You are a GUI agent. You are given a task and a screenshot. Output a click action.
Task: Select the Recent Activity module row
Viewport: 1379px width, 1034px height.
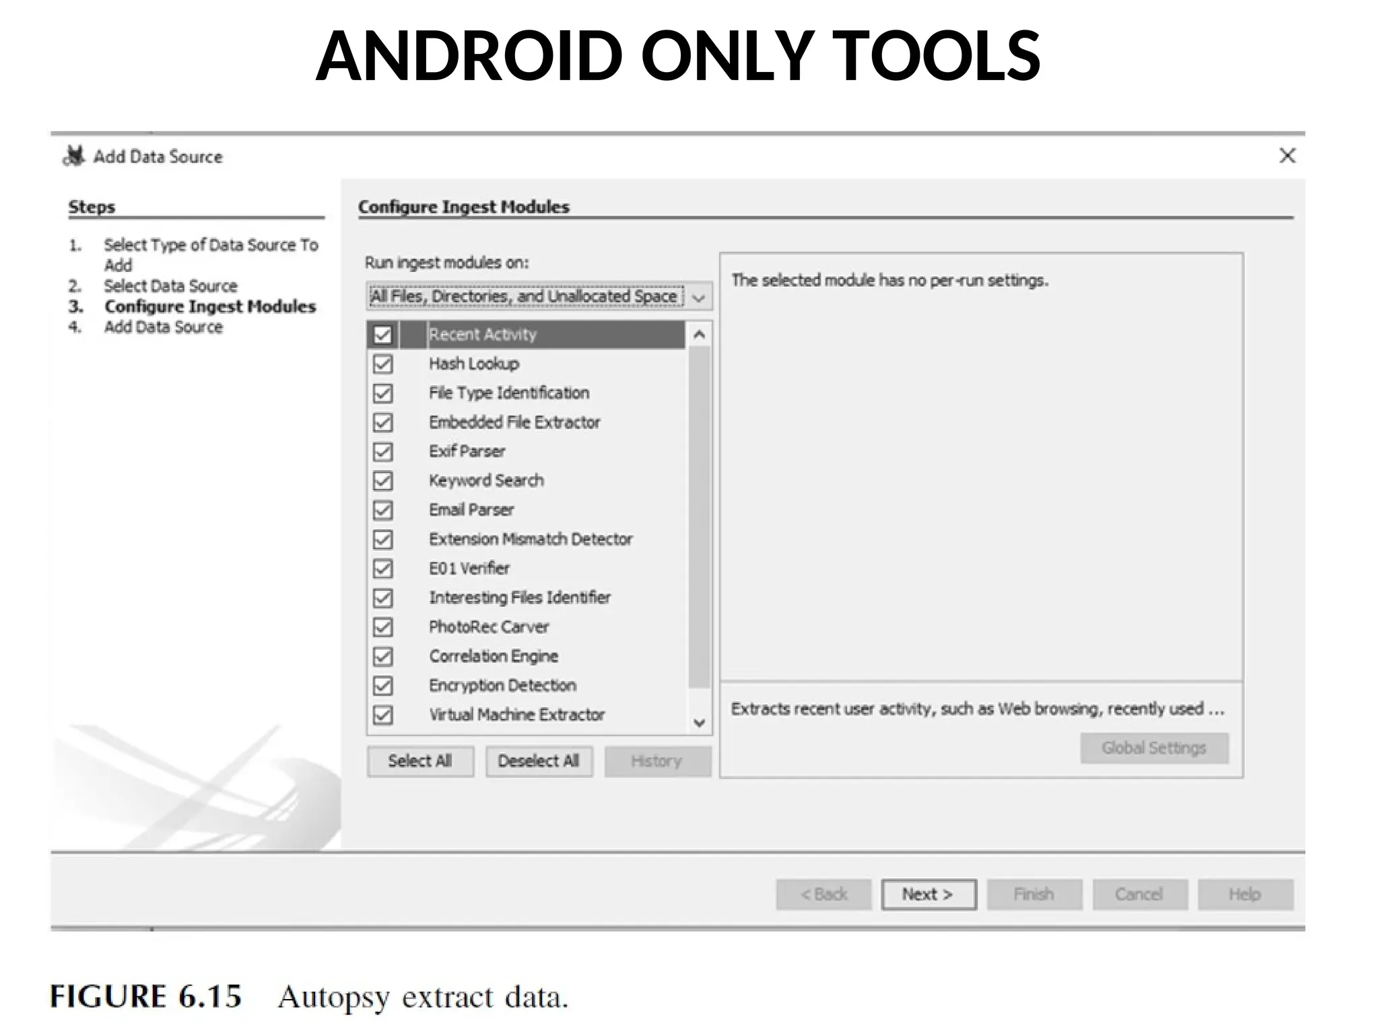527,335
